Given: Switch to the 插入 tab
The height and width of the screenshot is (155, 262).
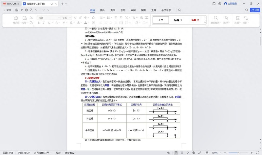Looking at the screenshot, I should [103, 10].
